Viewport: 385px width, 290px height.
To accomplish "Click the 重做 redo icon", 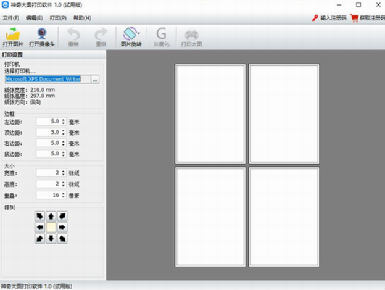I will (101, 37).
